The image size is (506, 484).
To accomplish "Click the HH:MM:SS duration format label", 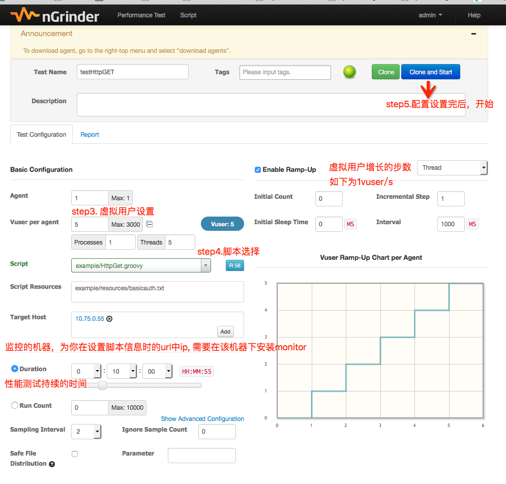I will click(196, 372).
